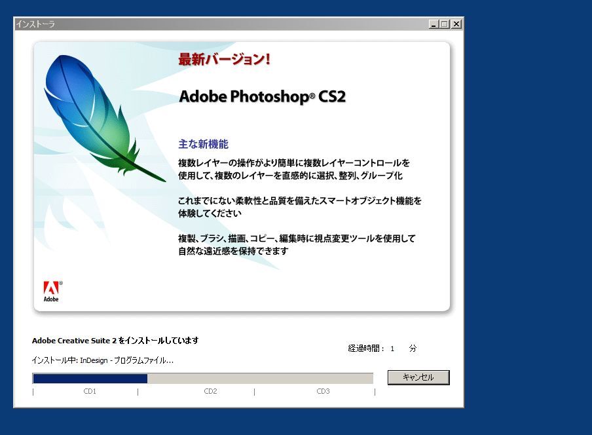Click the CD2 progress label
592x435 pixels.
click(x=210, y=391)
